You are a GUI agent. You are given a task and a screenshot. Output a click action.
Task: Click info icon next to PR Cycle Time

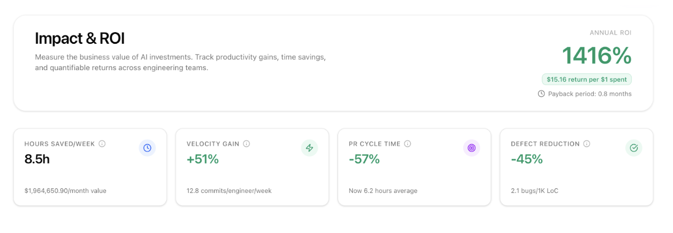click(x=408, y=144)
